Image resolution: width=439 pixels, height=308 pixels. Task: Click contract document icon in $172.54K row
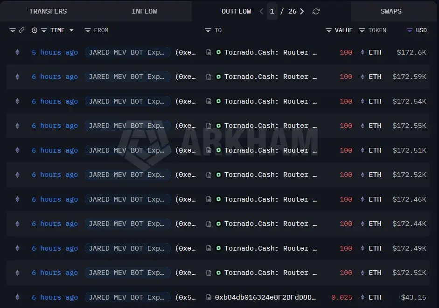tap(209, 101)
